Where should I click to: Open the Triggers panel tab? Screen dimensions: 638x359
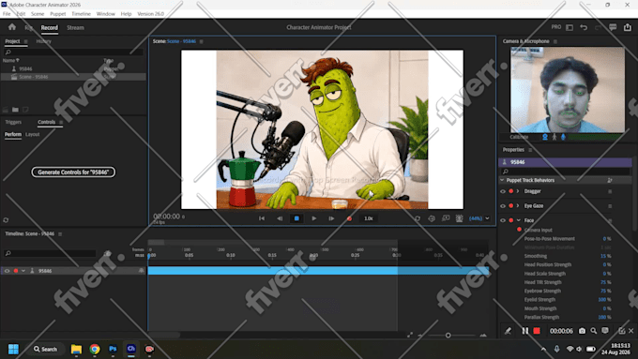(x=13, y=122)
